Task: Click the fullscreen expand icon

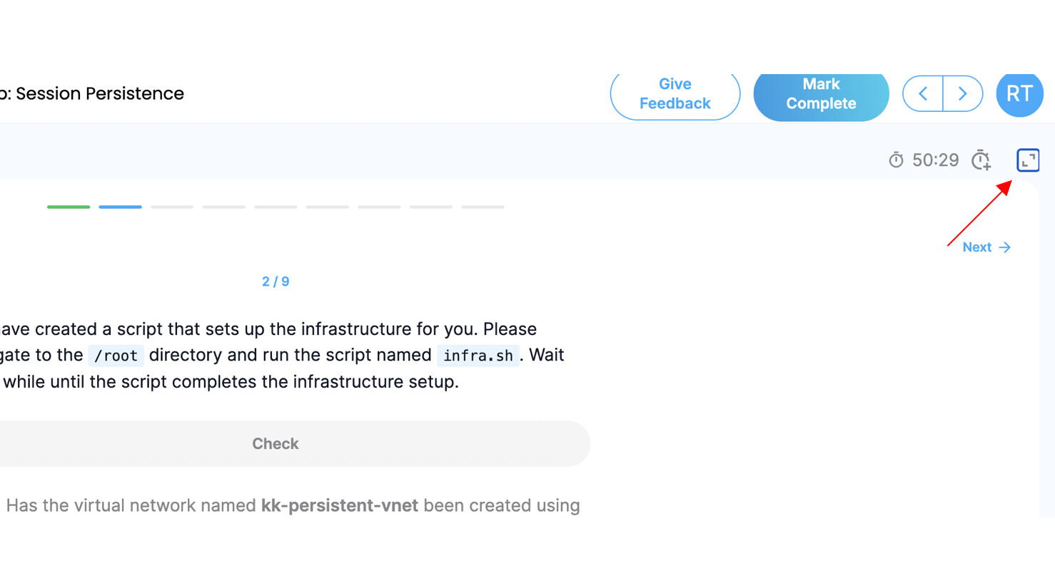Action: [1028, 160]
